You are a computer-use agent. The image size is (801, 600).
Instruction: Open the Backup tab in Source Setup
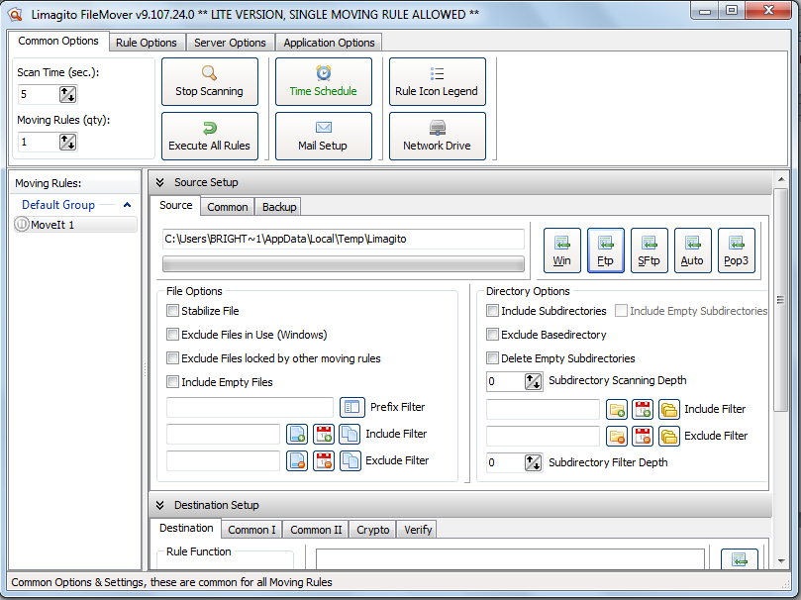[x=278, y=207]
